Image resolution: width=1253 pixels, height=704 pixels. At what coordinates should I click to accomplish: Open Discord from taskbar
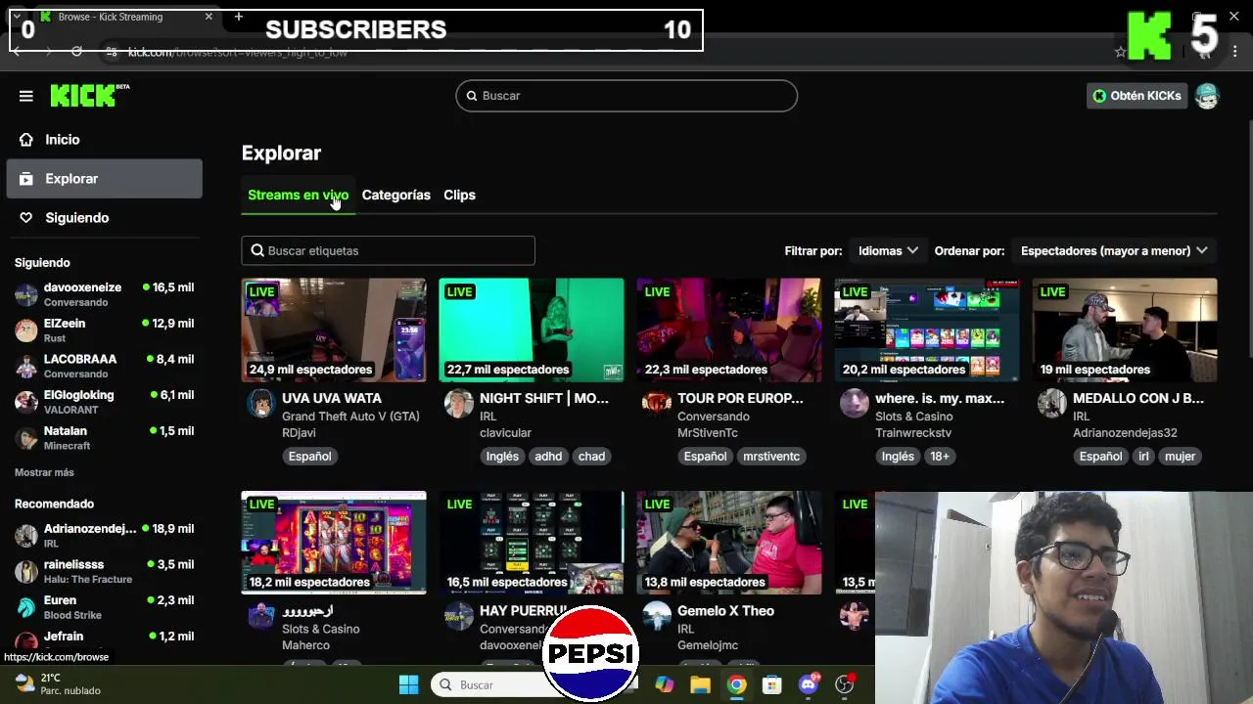pyautogui.click(x=809, y=684)
